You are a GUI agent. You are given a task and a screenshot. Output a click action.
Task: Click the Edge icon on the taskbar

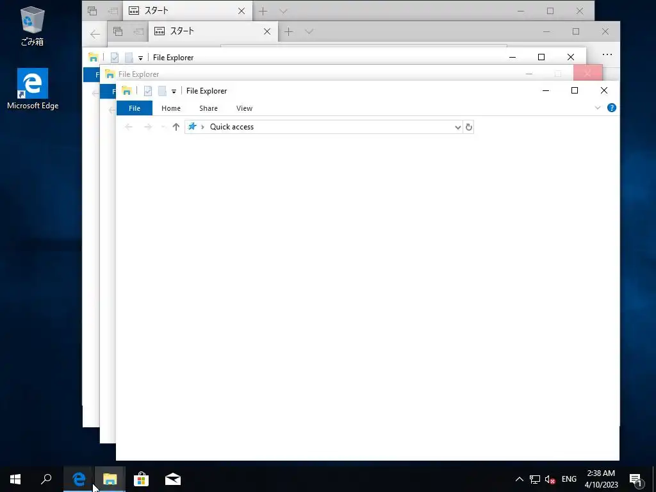coord(79,479)
